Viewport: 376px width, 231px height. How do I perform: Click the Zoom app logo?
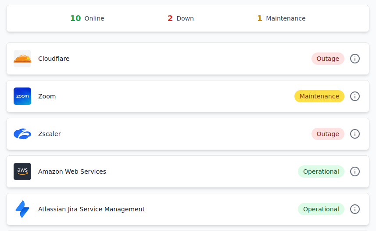tap(22, 96)
